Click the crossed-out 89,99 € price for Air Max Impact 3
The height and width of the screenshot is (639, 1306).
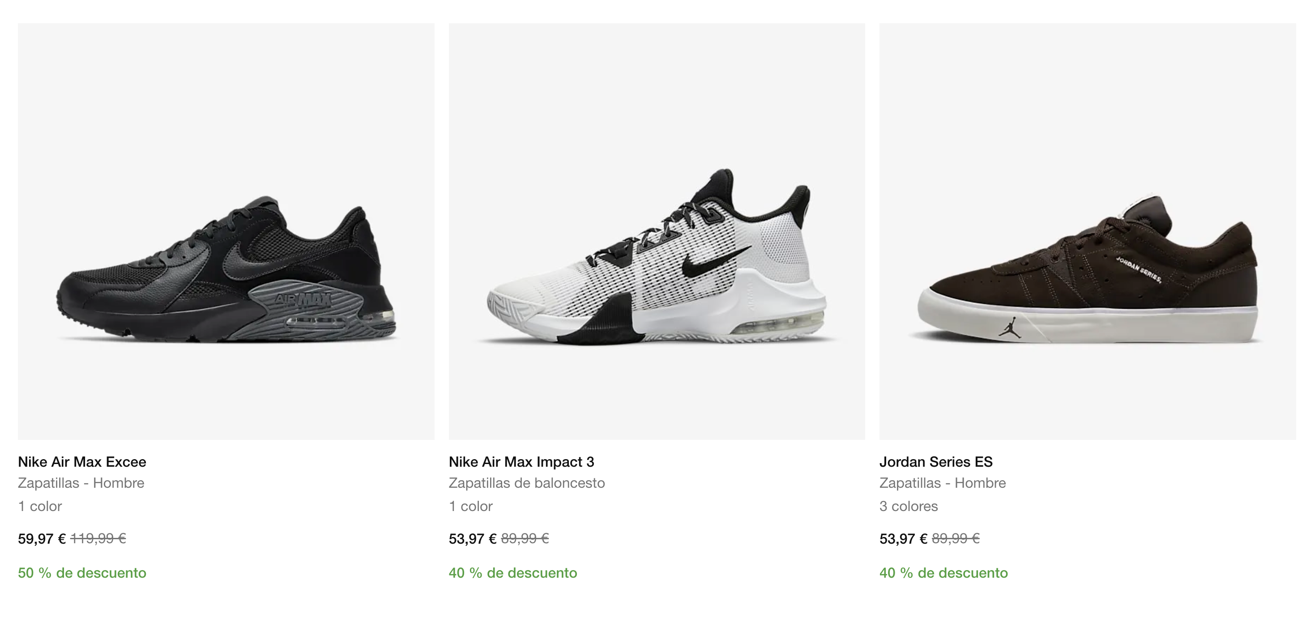click(525, 539)
